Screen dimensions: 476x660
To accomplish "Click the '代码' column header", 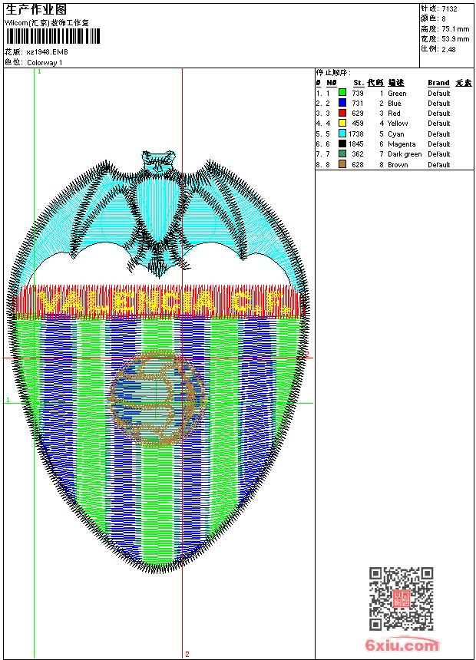I will pos(375,83).
